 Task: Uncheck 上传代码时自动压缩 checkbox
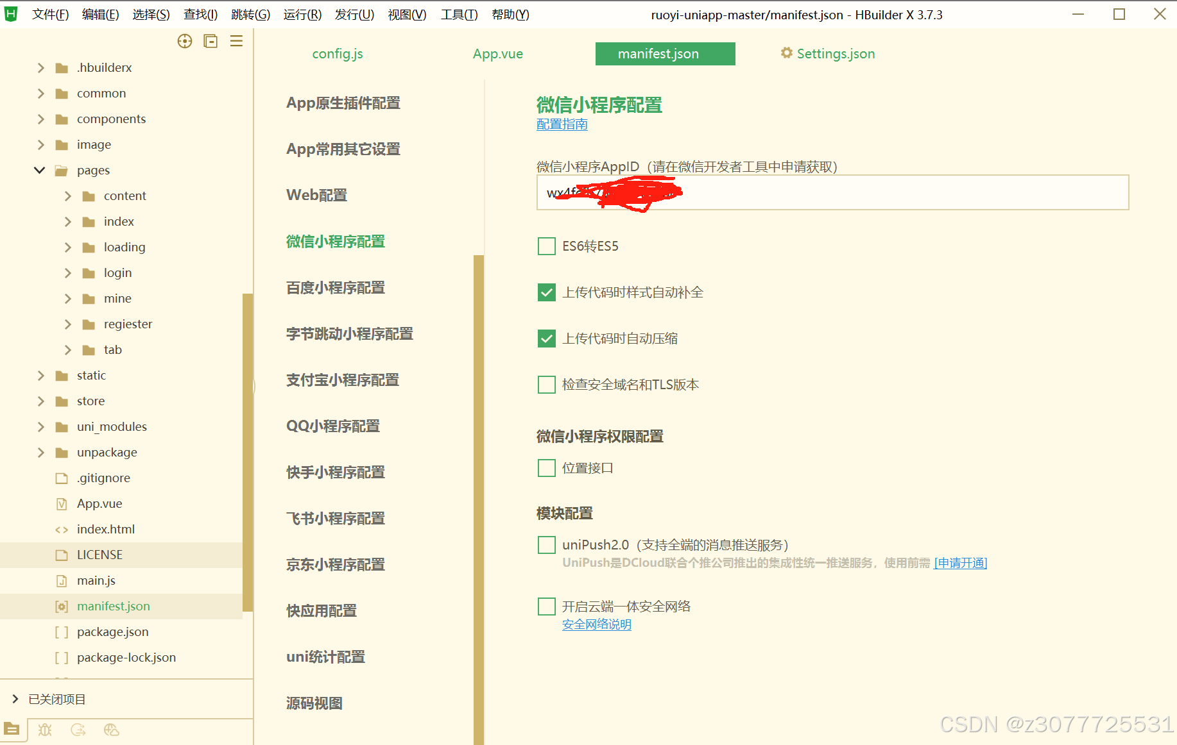(x=547, y=339)
